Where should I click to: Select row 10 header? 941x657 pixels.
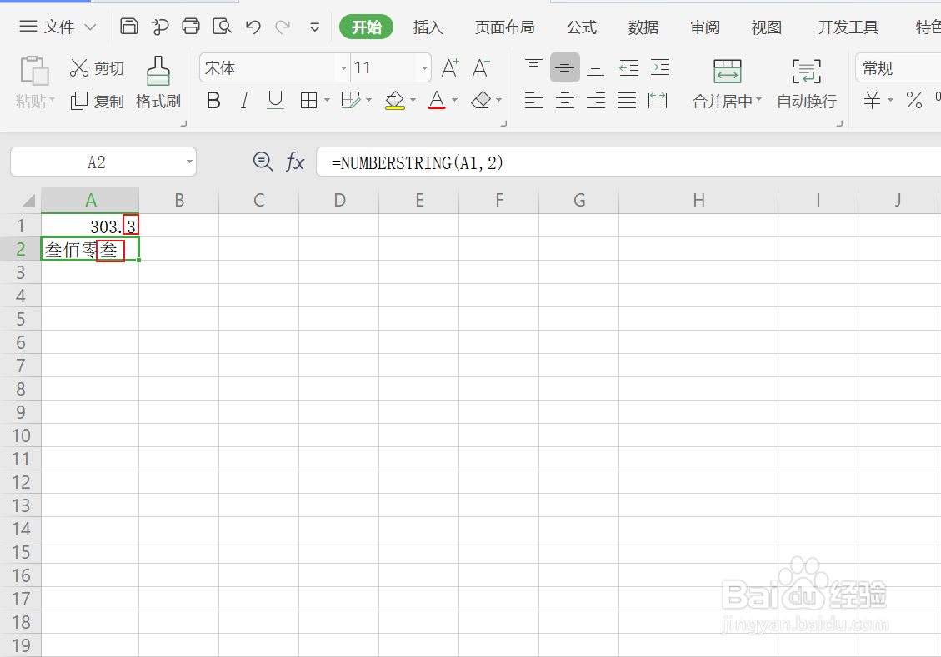click(x=20, y=436)
